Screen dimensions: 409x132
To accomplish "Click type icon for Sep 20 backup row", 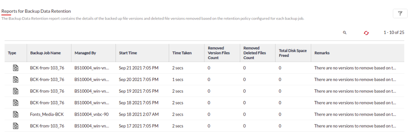I will [16, 79].
